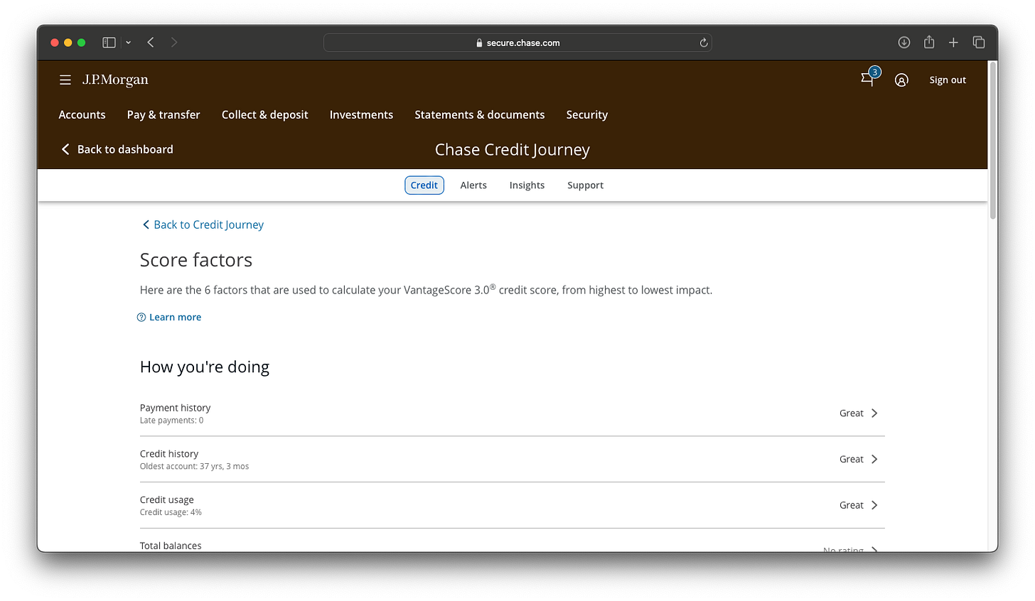The width and height of the screenshot is (1035, 601).
Task: Click the secure.chase.com address field
Action: click(x=517, y=43)
